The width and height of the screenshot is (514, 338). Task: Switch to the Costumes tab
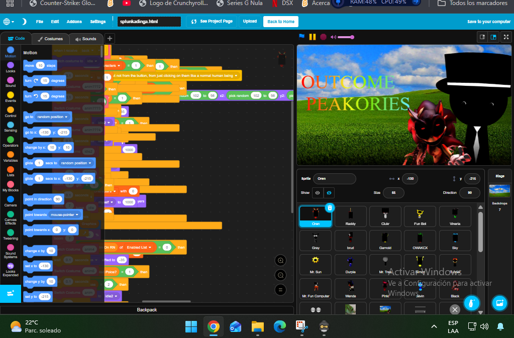coord(50,39)
